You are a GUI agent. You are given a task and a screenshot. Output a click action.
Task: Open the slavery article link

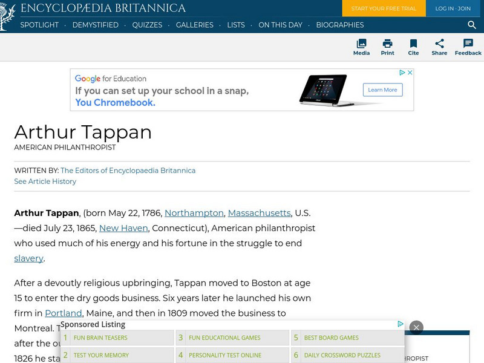point(28,258)
